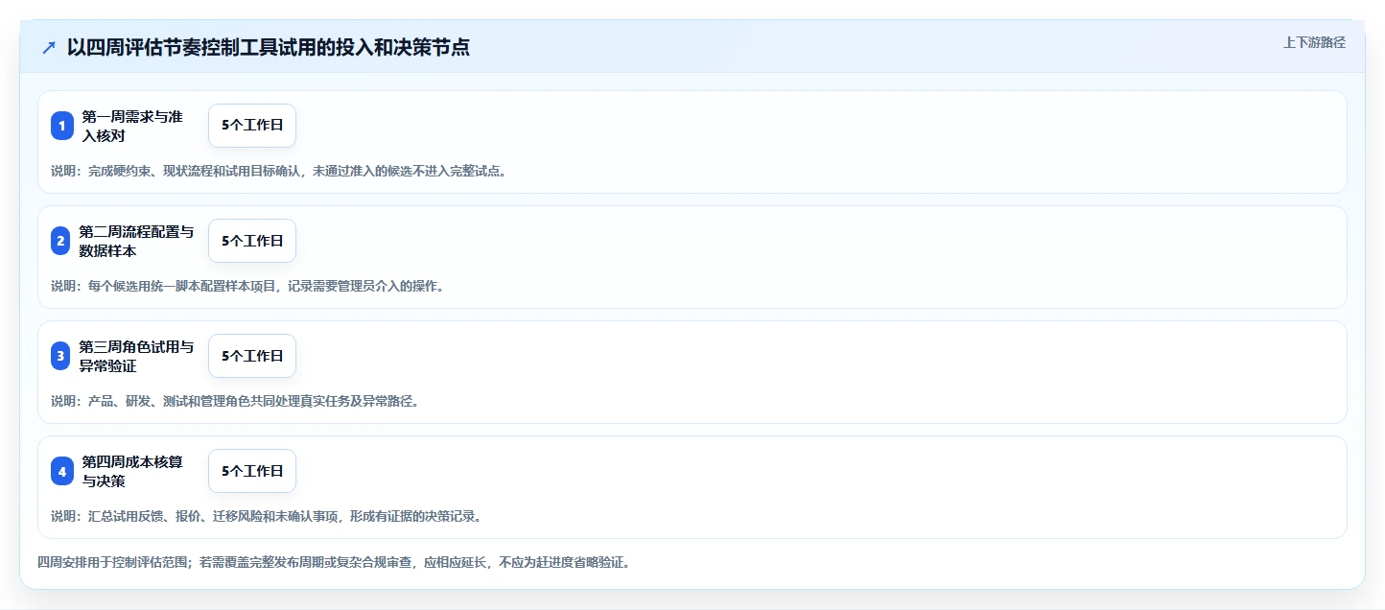Click 5个工作日 badge for 第四周成本核算与决策

coord(252,471)
